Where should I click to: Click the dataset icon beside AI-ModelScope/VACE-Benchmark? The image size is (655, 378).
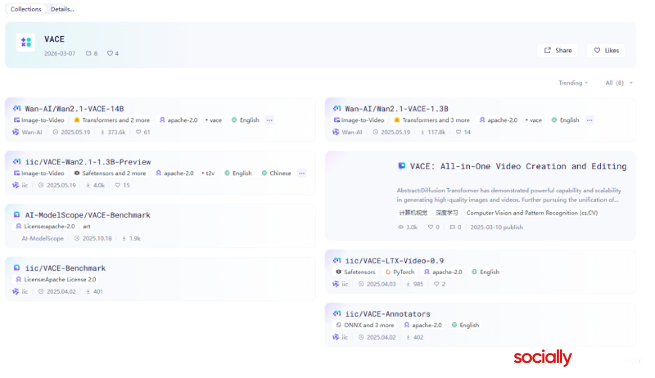point(17,215)
